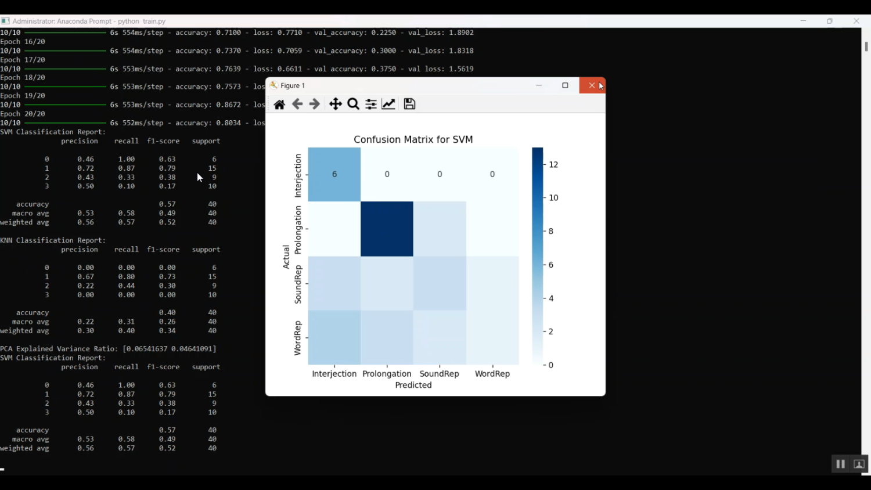Click the Home icon to reset the plot view
This screenshot has width=871, height=490.
click(279, 104)
